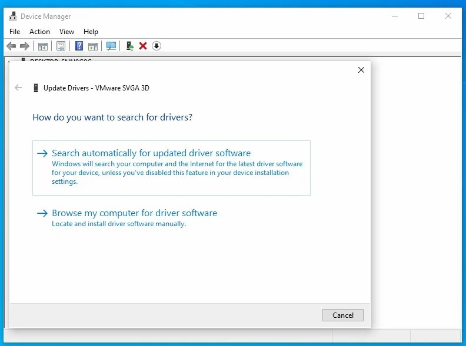466x346 pixels.
Task: Click the 'Update Drivers - VMware SVGA 3D' title text
Action: (96, 88)
